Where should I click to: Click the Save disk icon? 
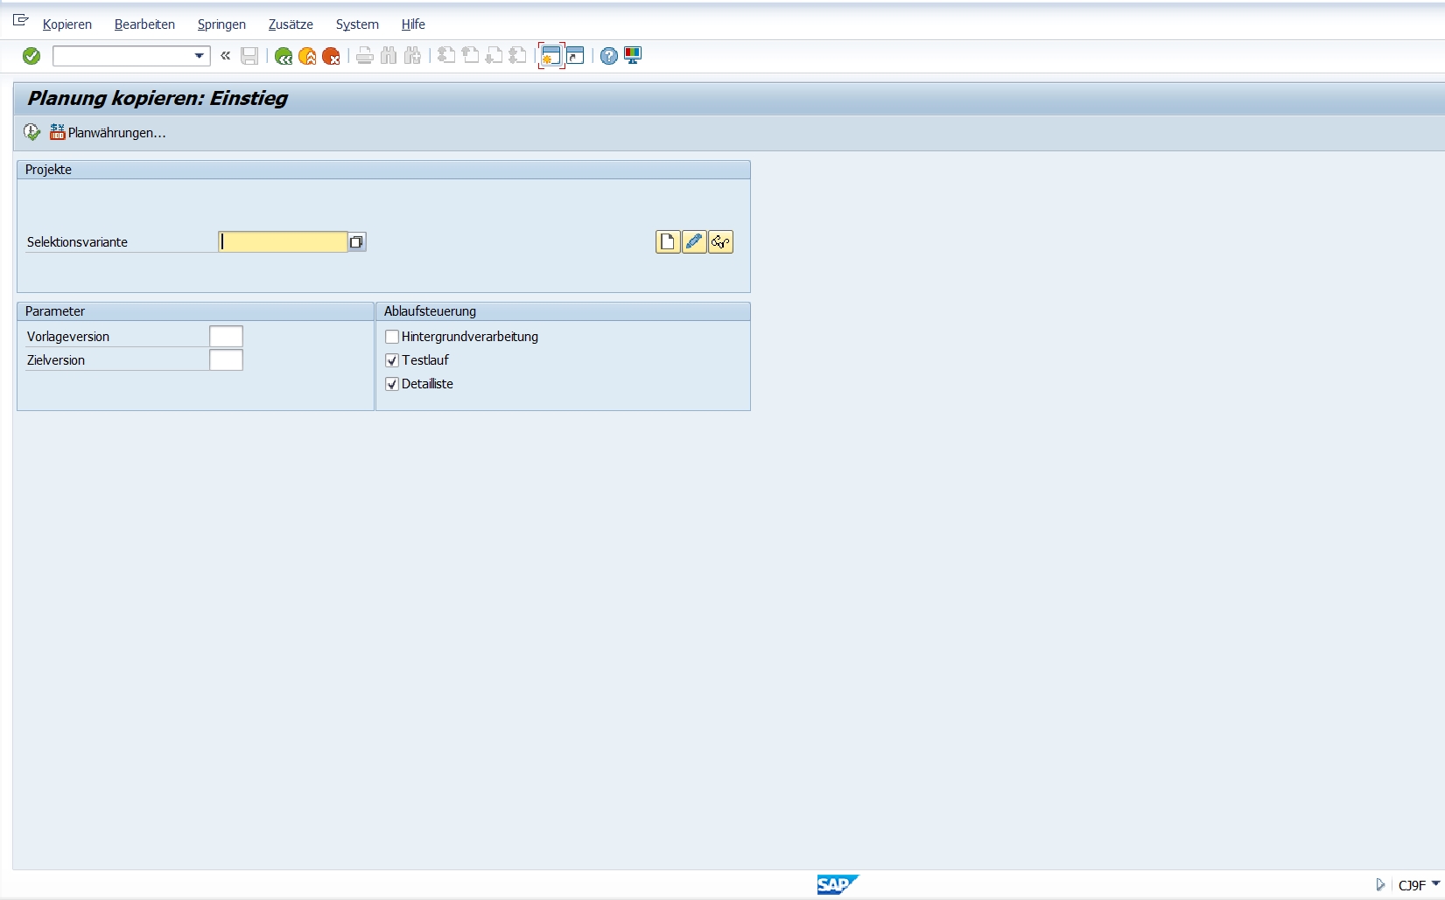249,56
